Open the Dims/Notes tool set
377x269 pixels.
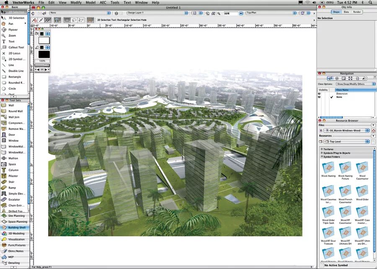[x=15, y=251]
